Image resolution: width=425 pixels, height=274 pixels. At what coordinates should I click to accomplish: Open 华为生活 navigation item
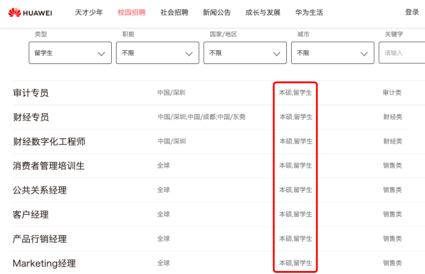pyautogui.click(x=309, y=13)
